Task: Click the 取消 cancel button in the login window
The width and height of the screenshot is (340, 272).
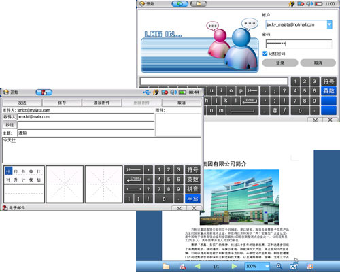Action: 318,63
